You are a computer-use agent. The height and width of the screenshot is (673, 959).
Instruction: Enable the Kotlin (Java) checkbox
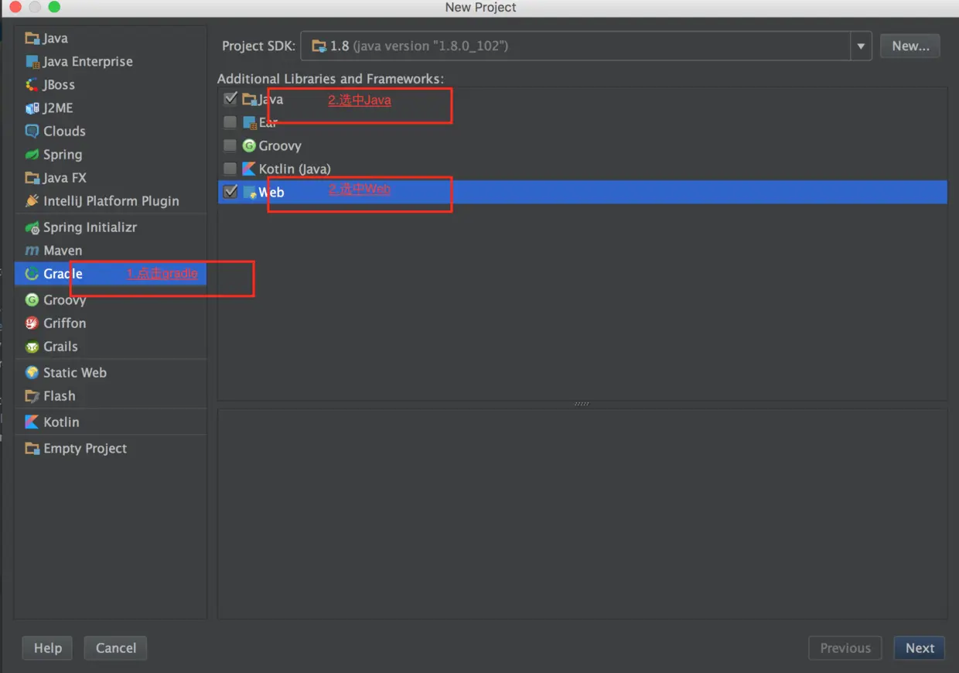coord(230,169)
